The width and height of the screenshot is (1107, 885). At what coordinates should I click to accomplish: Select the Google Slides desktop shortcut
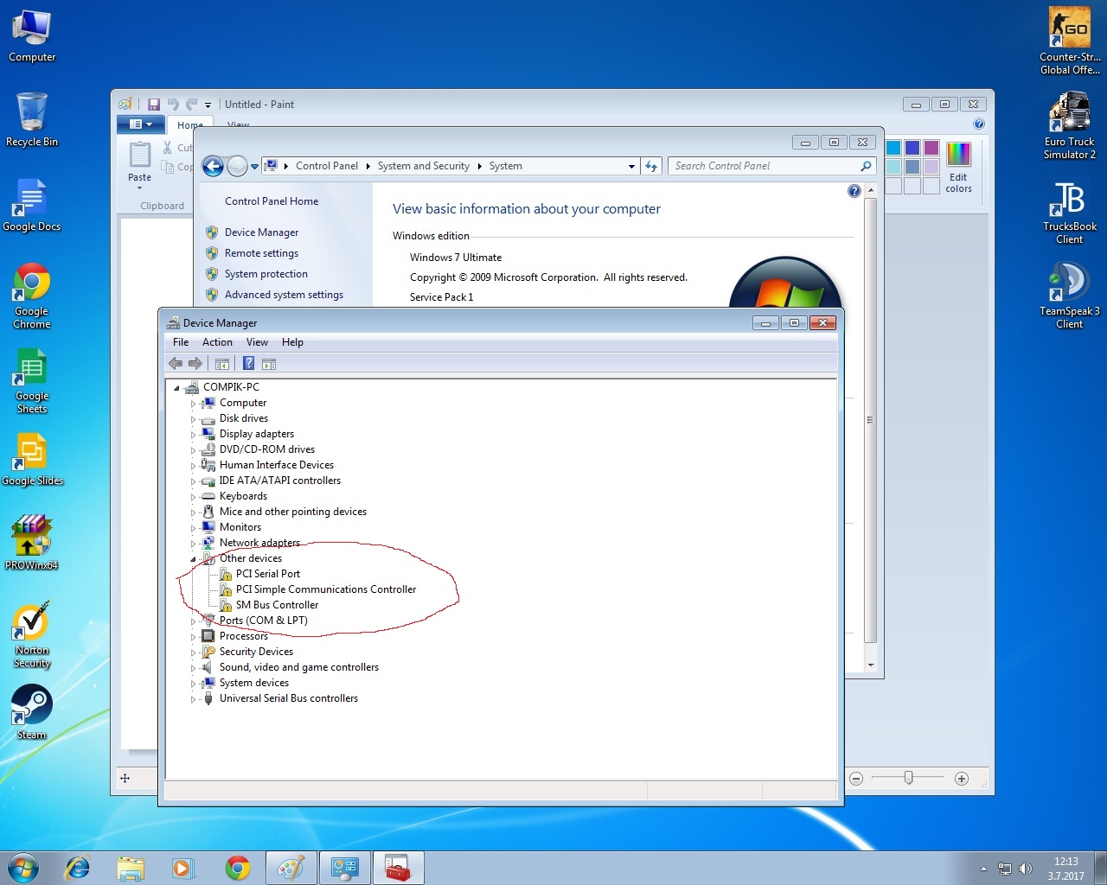(32, 459)
